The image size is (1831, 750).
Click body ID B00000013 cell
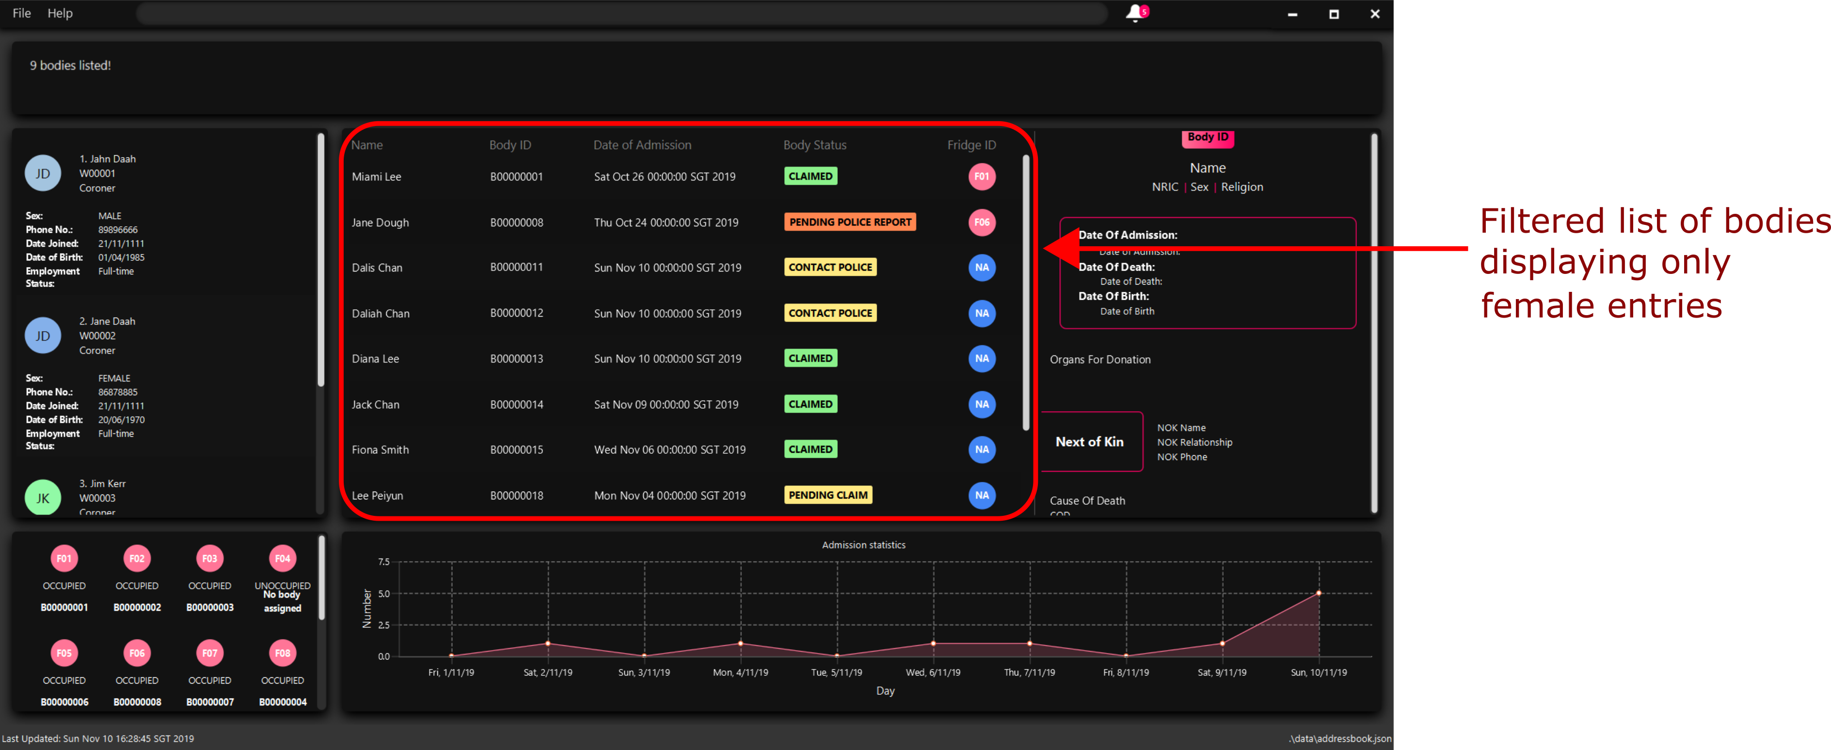point(516,358)
